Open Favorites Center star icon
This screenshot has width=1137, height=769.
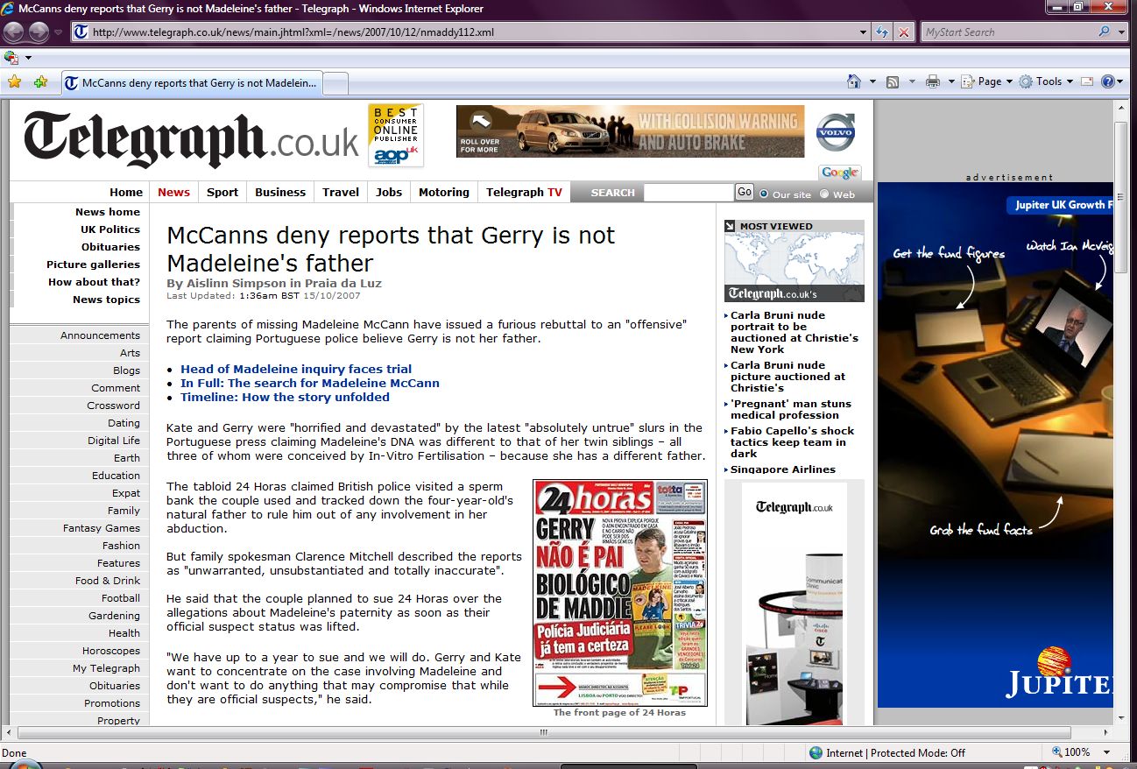(14, 82)
